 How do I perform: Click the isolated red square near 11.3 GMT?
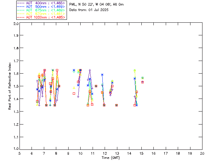pos(96,86)
